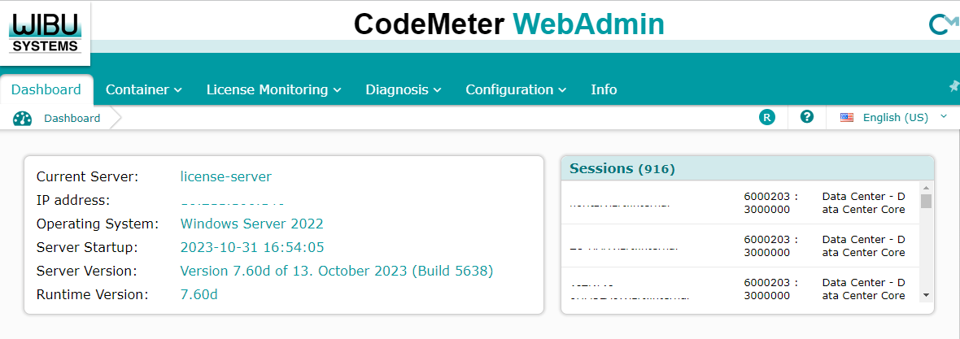Click the Sessions list scroll-down arrow
The width and height of the screenshot is (960, 339).
coord(926,294)
